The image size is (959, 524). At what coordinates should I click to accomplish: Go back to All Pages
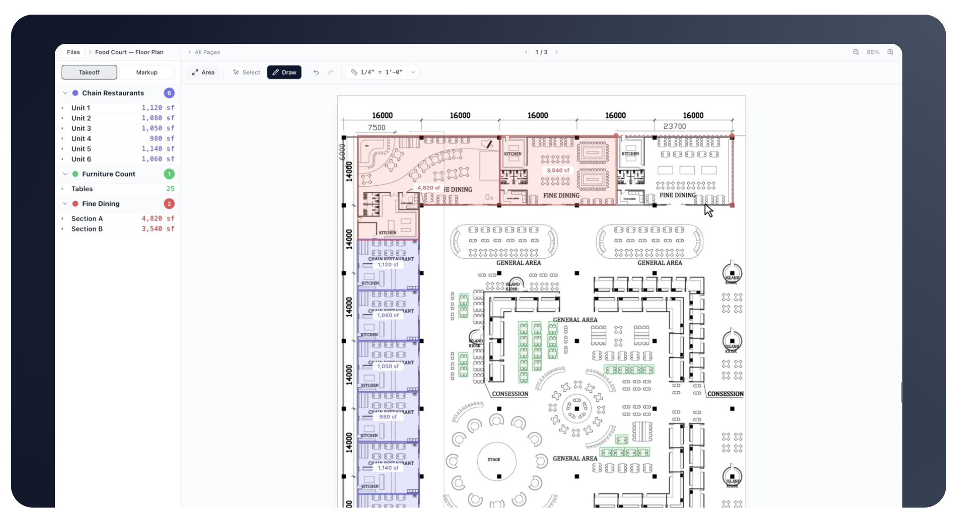204,52
